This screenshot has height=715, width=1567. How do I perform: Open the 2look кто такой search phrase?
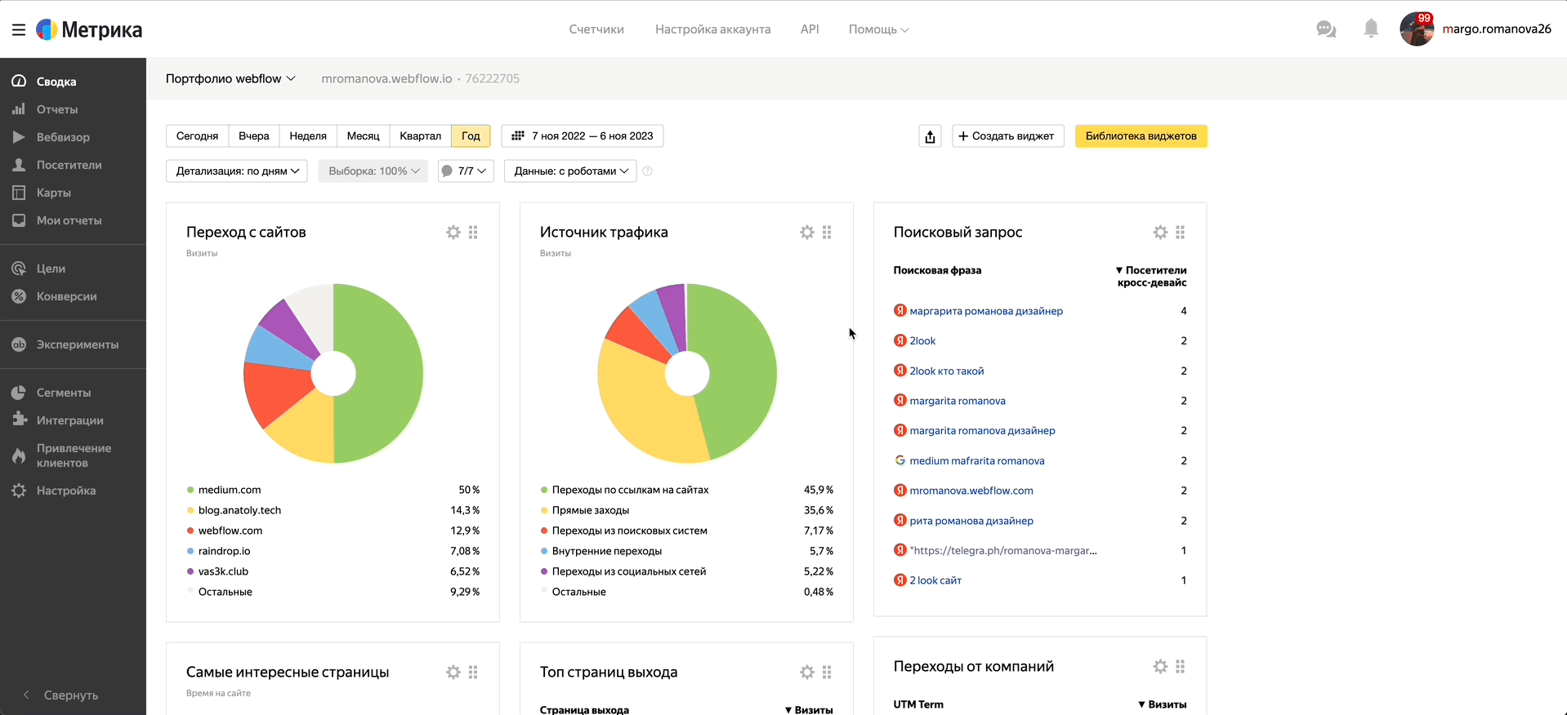pos(947,371)
